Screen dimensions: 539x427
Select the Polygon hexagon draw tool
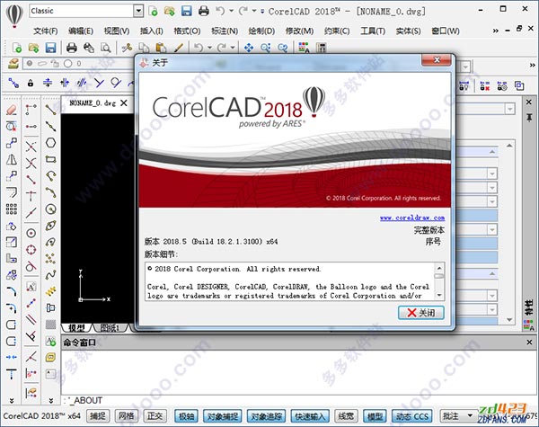pyautogui.click(x=50, y=142)
